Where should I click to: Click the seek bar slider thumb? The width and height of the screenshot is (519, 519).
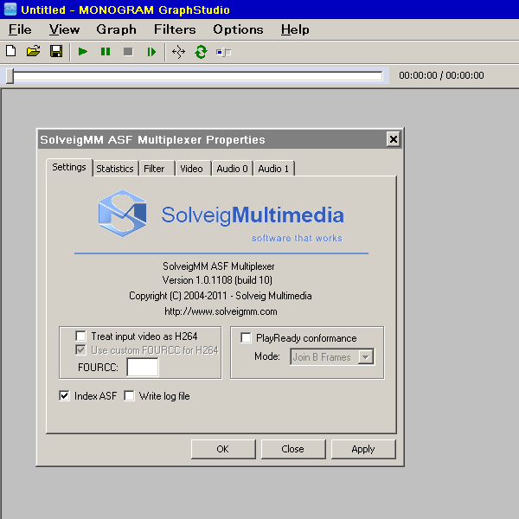pos(10,76)
